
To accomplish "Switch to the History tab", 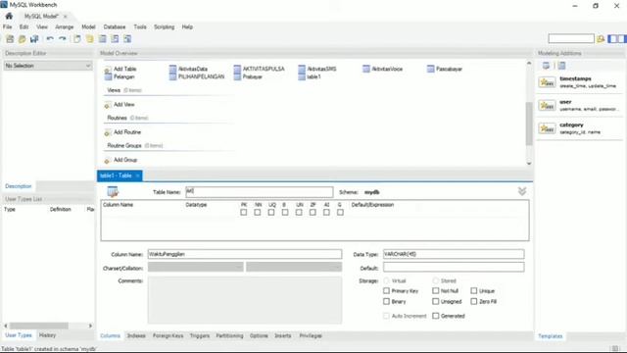I will [47, 335].
